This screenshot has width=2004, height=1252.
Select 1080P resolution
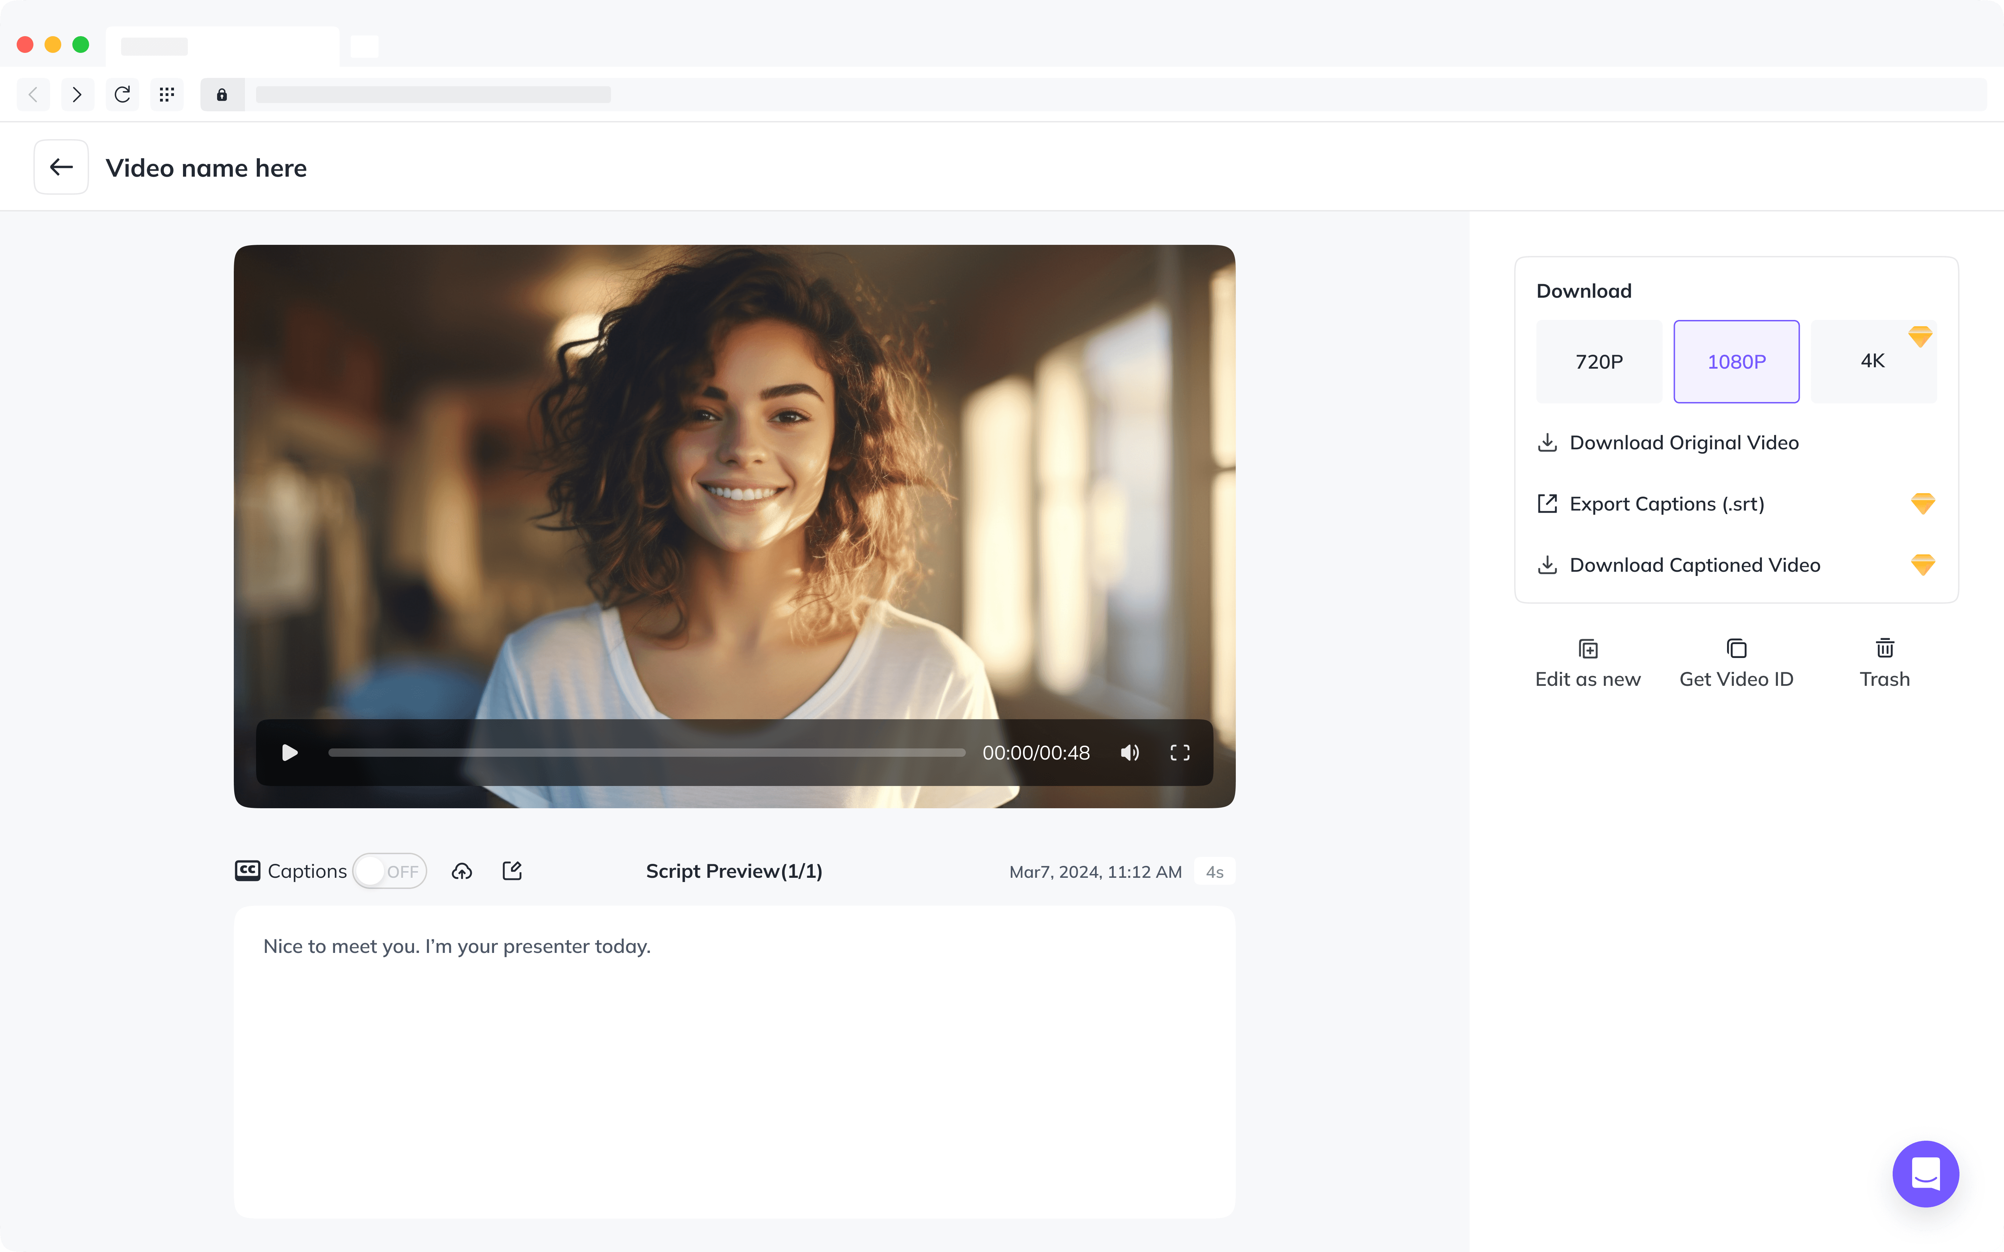click(1736, 362)
